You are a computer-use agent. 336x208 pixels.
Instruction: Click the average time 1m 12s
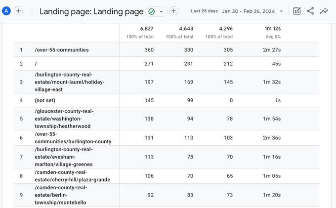tap(273, 29)
